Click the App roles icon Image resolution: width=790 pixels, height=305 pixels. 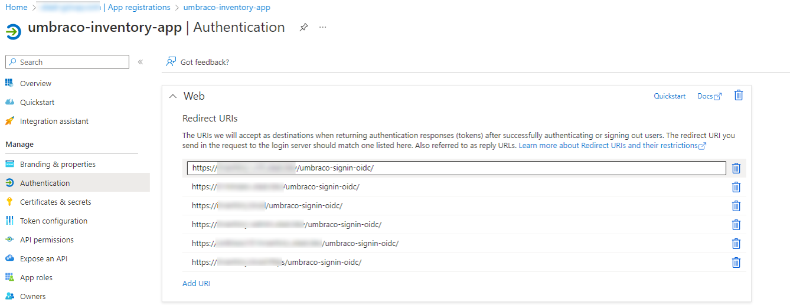[9, 277]
